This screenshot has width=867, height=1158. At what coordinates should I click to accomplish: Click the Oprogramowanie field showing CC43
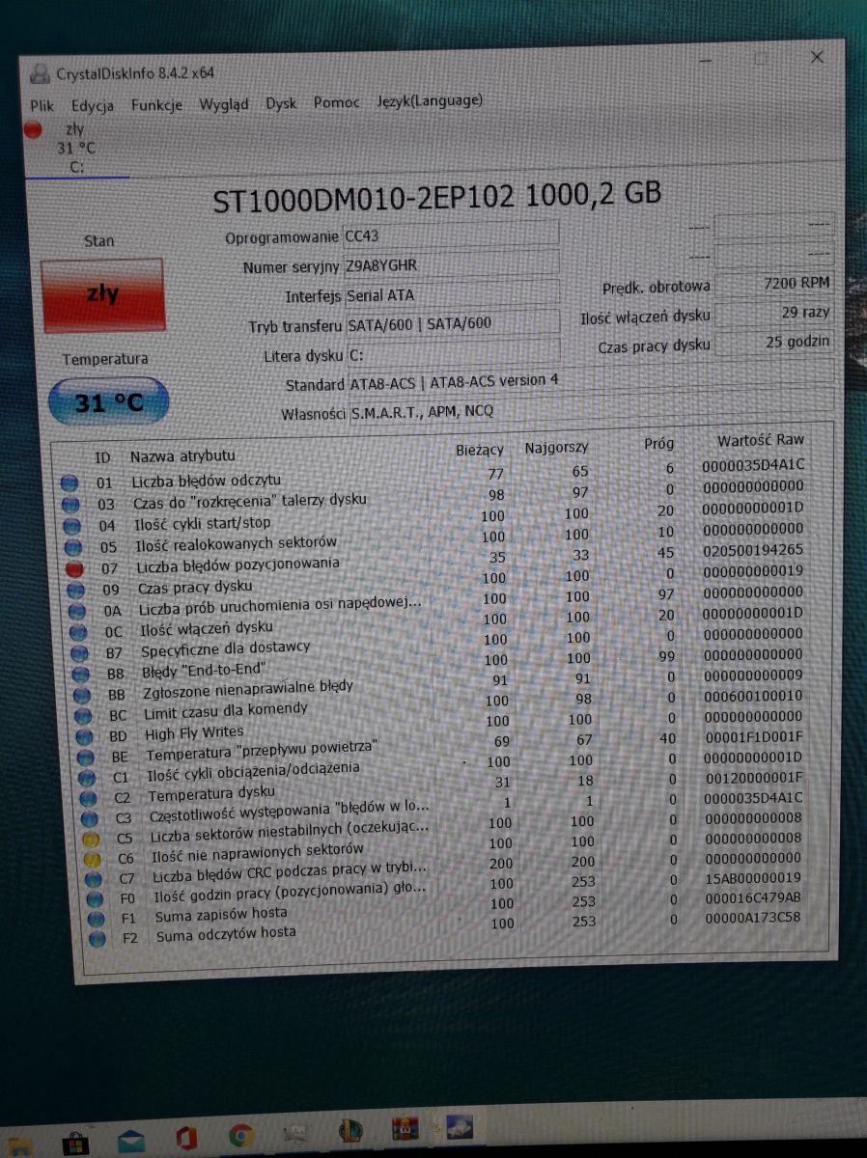pos(451,234)
